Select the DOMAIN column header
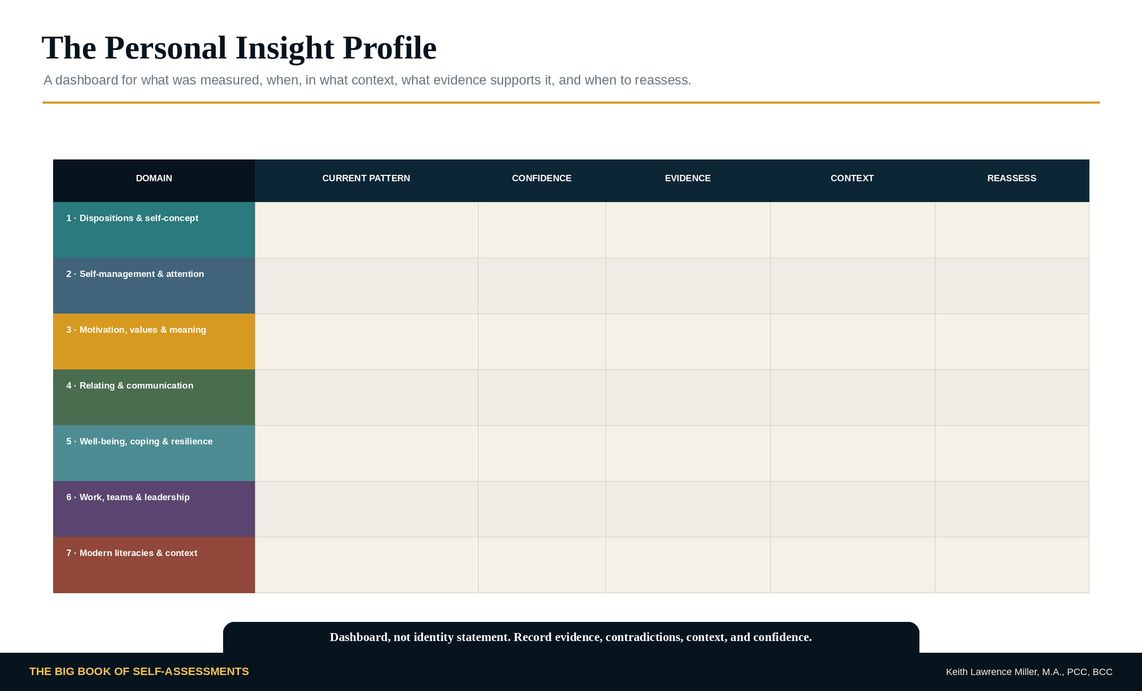 click(154, 181)
